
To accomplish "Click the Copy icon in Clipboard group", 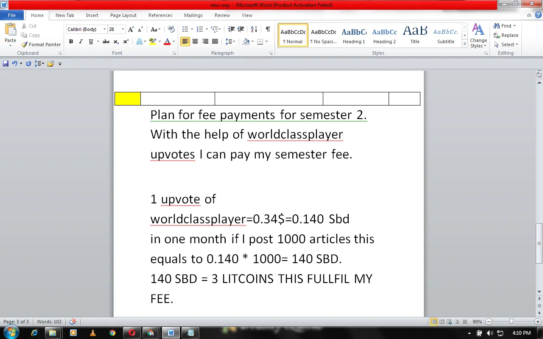I will tap(24, 35).
